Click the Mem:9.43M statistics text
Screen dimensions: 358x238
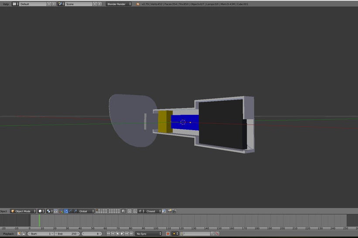pyautogui.click(x=228, y=4)
